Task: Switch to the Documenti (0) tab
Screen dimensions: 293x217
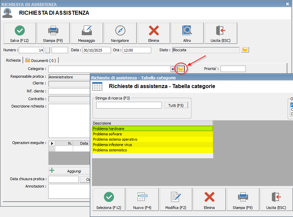Action: [41, 61]
